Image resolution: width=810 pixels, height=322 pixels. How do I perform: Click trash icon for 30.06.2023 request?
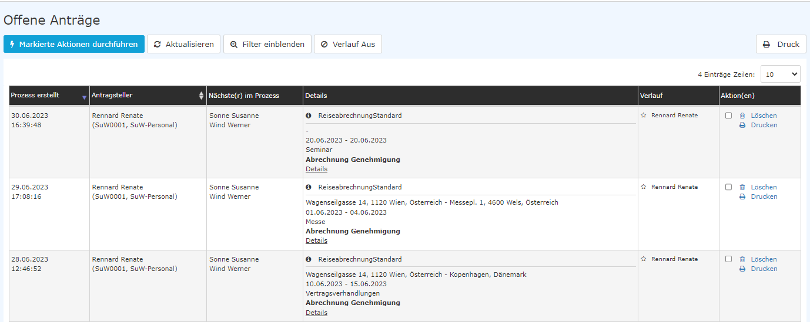point(742,116)
